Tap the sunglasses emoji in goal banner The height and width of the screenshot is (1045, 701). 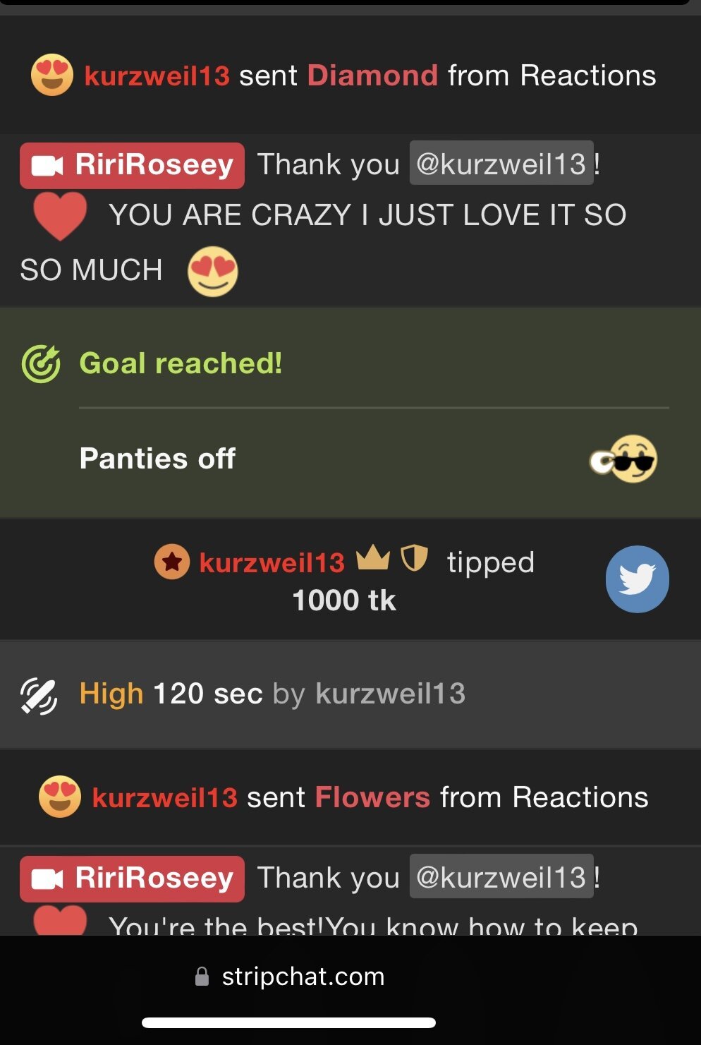click(x=623, y=459)
